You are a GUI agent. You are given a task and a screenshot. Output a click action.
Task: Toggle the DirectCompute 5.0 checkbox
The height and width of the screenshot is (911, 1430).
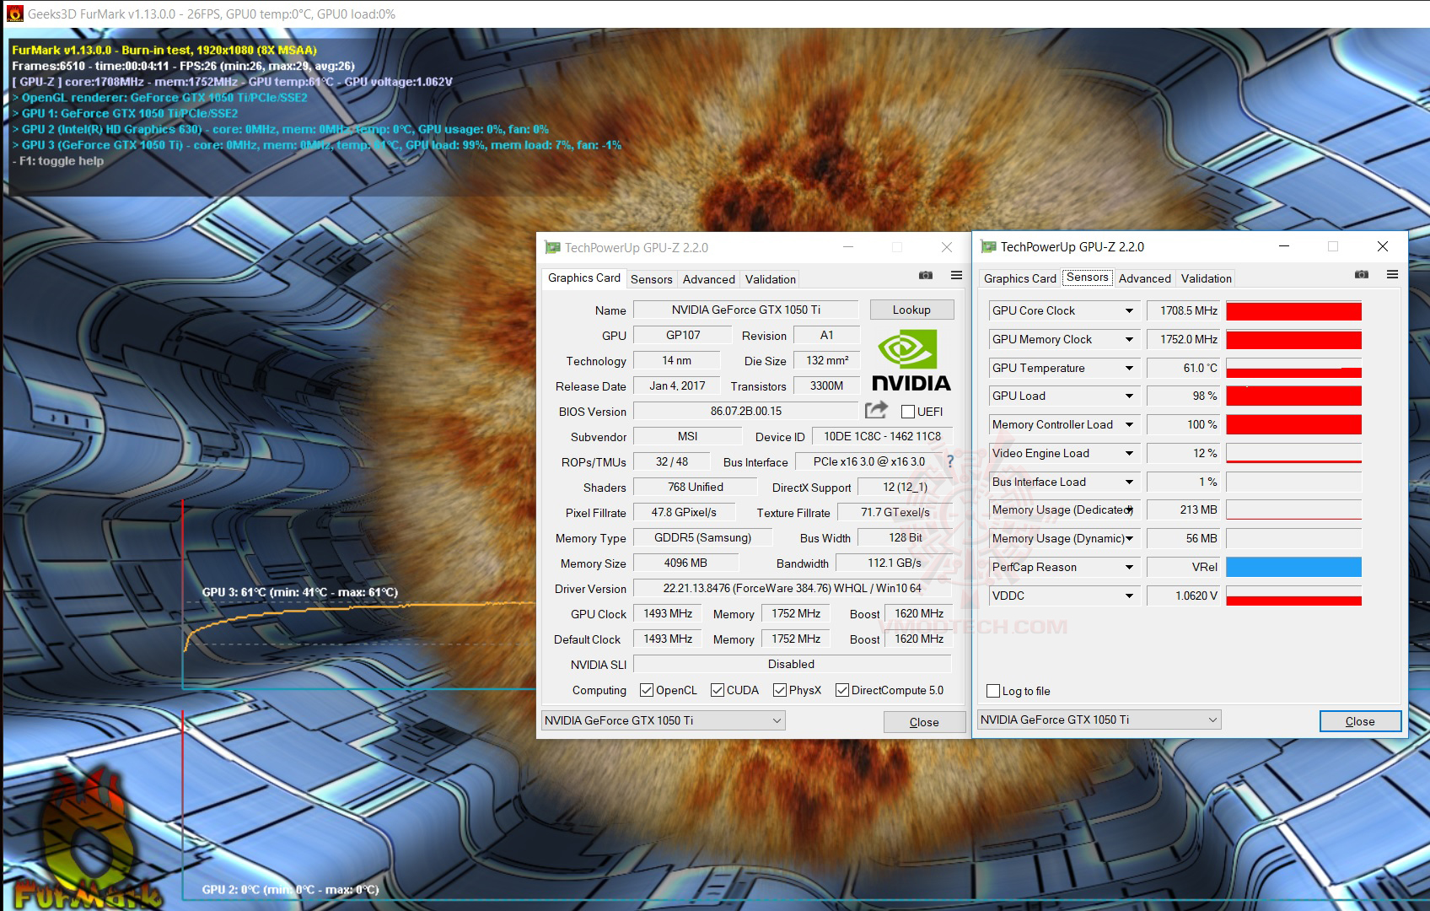pos(842,690)
